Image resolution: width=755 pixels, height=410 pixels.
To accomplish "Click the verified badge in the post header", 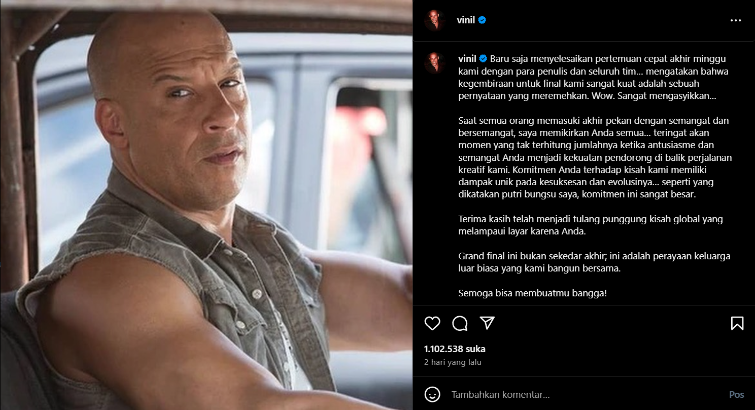I will click(x=483, y=20).
